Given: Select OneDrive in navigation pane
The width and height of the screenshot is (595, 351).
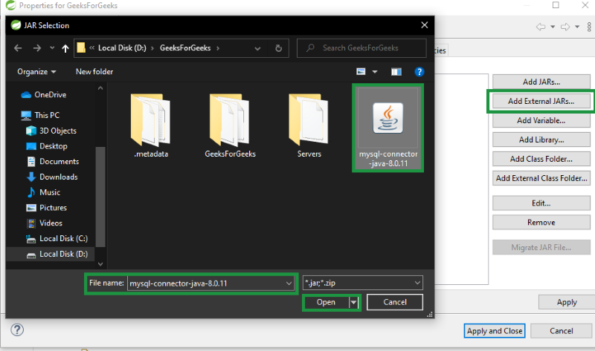Looking at the screenshot, I should pos(44,95).
